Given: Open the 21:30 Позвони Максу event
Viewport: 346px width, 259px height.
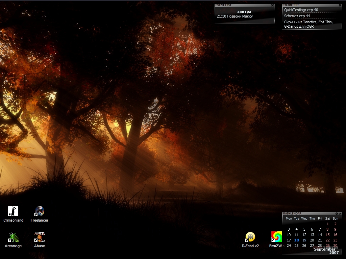Looking at the screenshot, I should [235, 16].
